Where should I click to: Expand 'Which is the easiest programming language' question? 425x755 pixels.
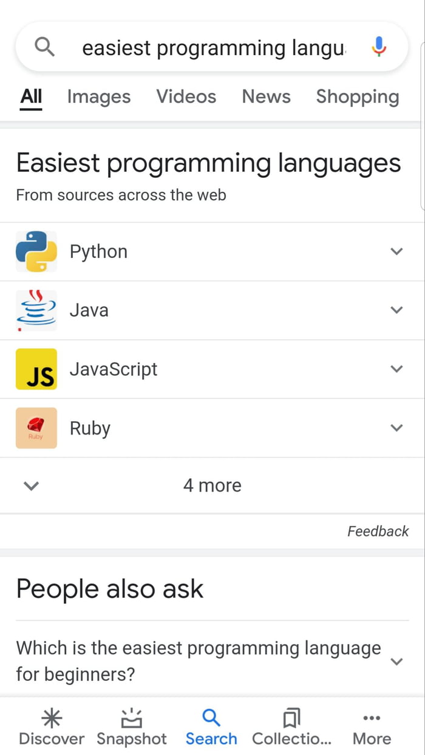coord(396,661)
